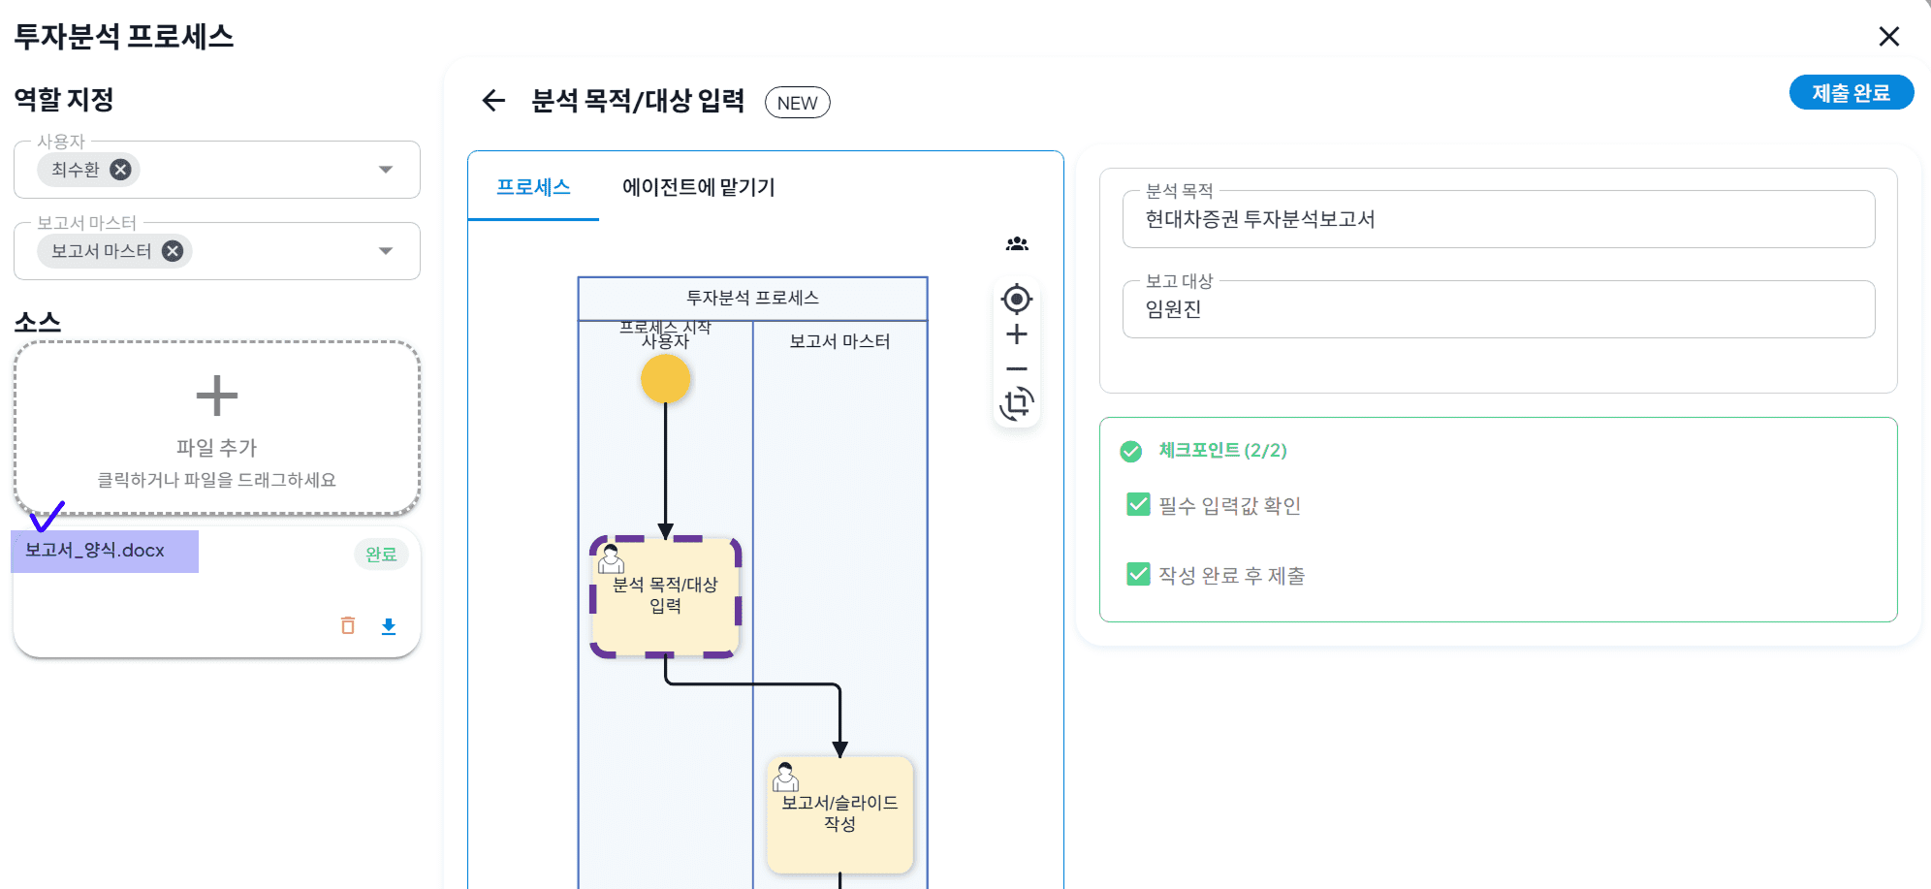
Task: Uncheck 작성 완료 후 제출 checkbox
Action: click(1138, 574)
